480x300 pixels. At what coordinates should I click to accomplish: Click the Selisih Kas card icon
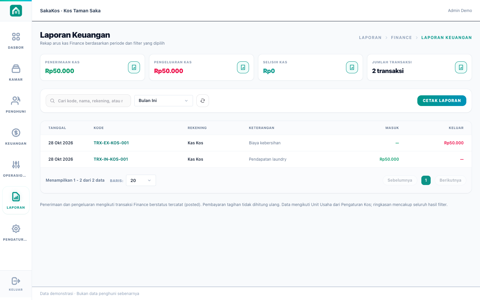pyautogui.click(x=352, y=67)
